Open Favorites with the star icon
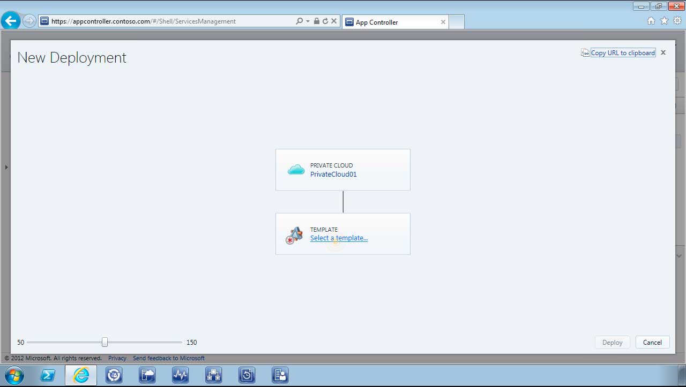Viewport: 686px width, 387px height. click(x=664, y=21)
